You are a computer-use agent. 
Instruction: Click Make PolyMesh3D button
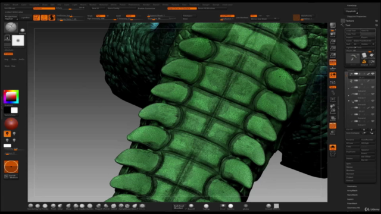coord(364,41)
